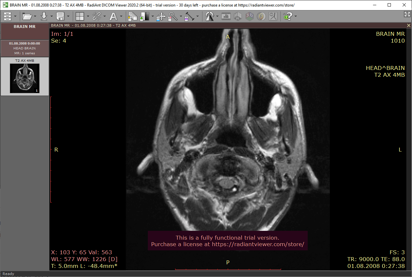412x277 pixels.
Task: Click the Browse series stack tool
Action: tap(133, 16)
